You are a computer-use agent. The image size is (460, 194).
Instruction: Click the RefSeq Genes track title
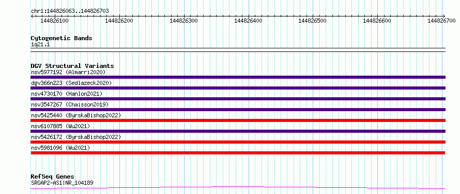53,177
